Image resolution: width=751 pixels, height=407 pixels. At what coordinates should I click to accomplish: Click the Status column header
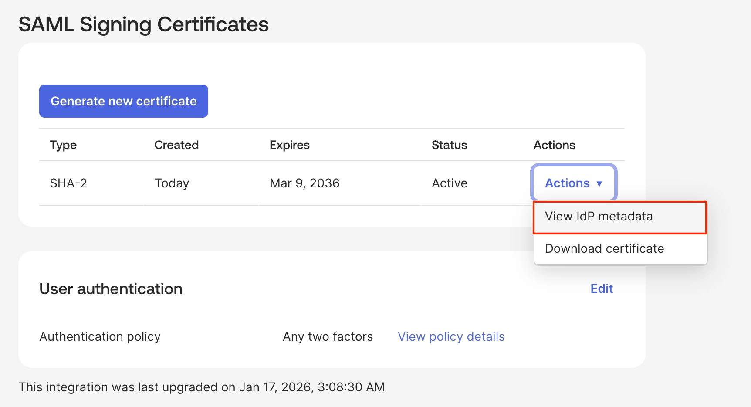(449, 145)
